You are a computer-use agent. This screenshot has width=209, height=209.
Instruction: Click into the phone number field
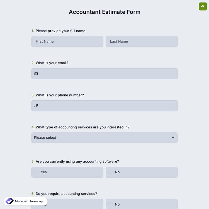pos(107,106)
